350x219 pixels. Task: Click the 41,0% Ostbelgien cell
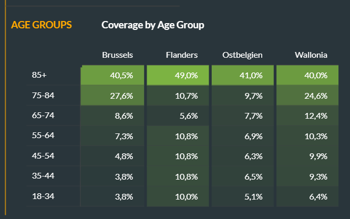click(x=242, y=75)
